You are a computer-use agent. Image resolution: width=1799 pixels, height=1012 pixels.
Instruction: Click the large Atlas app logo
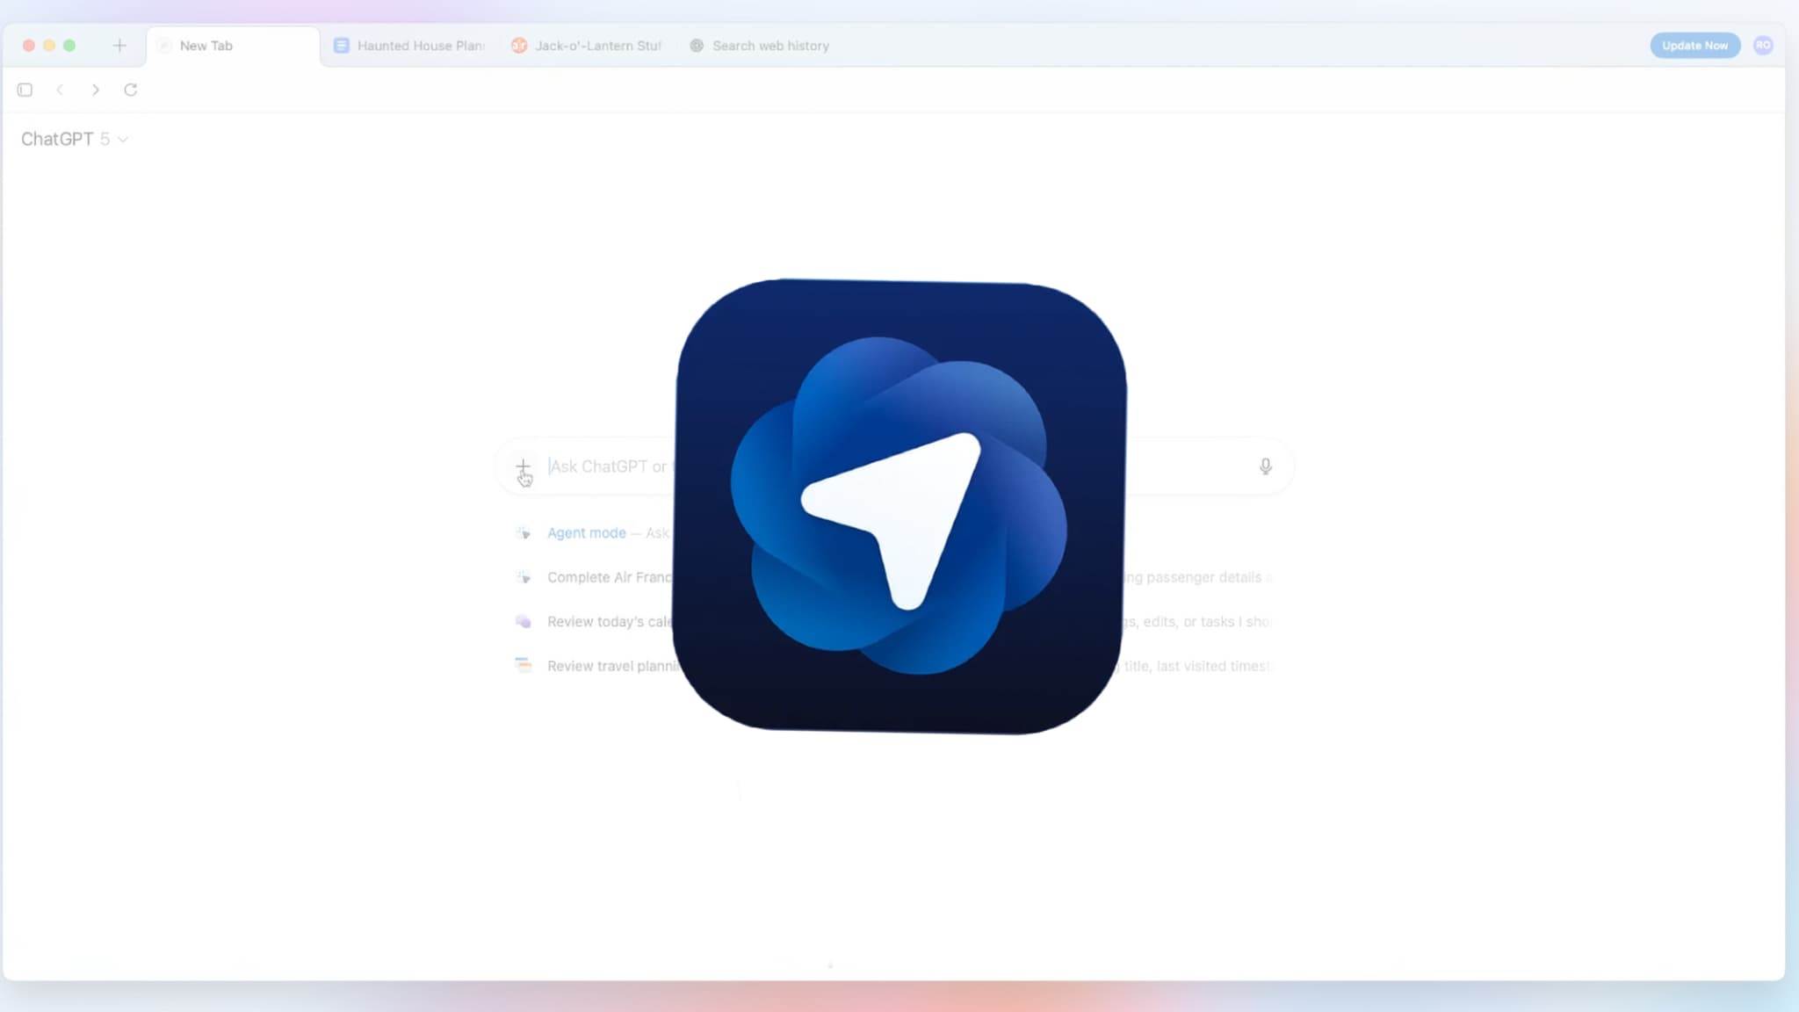tap(899, 506)
